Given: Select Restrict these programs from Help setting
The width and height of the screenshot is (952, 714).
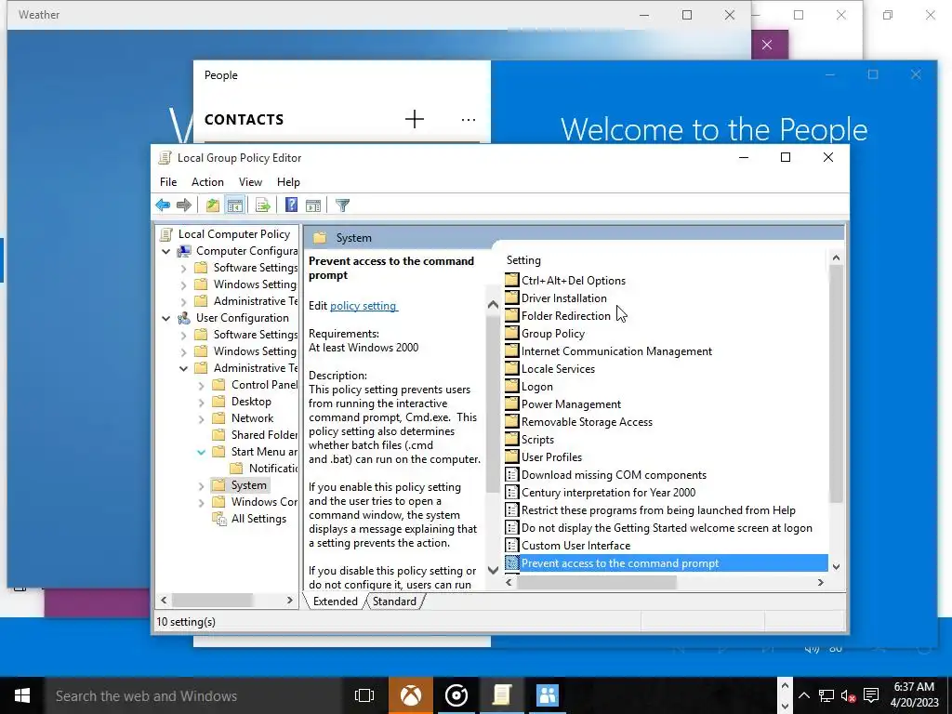Looking at the screenshot, I should (658, 510).
